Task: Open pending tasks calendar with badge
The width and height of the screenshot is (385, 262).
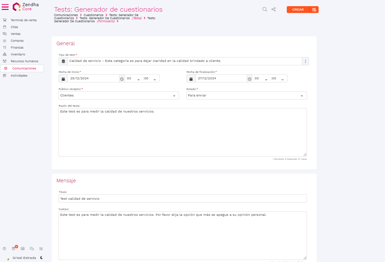Action: coord(14,249)
